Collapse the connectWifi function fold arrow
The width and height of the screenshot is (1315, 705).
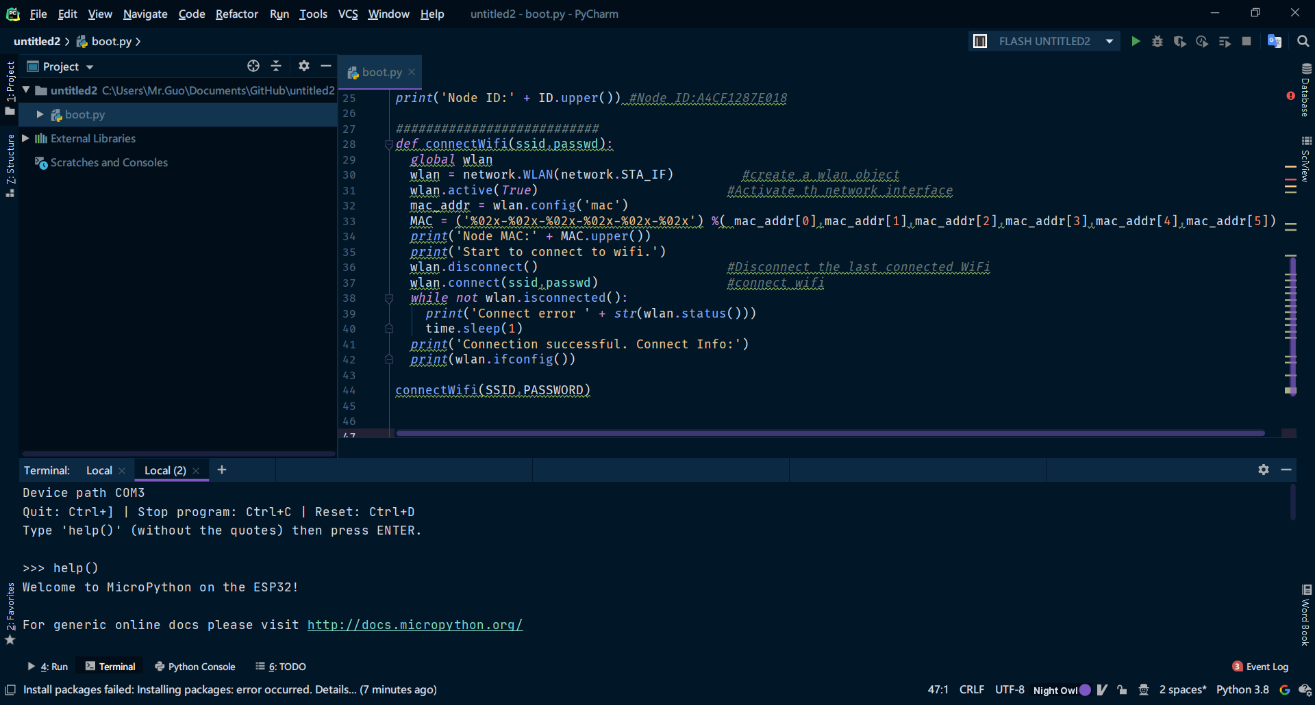click(x=389, y=144)
